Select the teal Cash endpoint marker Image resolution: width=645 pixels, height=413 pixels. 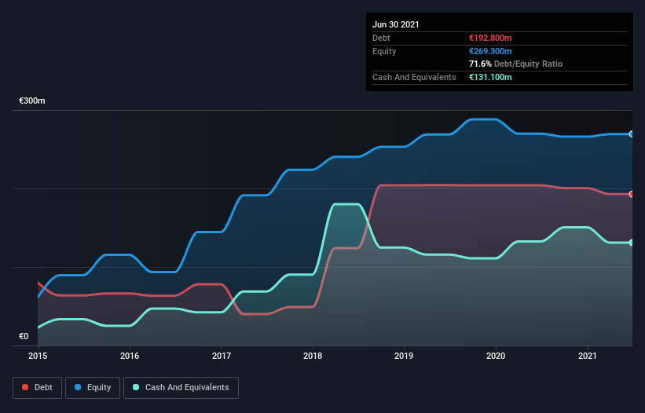pyautogui.click(x=632, y=243)
